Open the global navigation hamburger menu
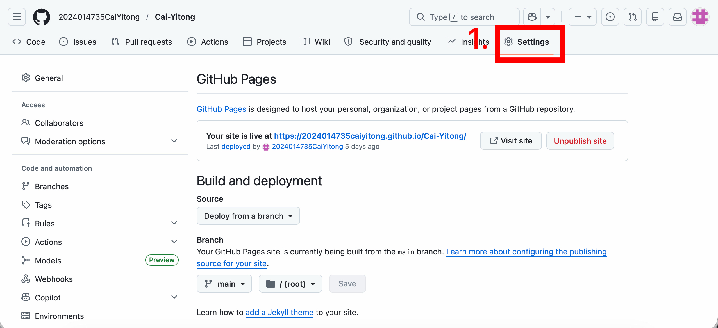718x328 pixels. [x=17, y=17]
